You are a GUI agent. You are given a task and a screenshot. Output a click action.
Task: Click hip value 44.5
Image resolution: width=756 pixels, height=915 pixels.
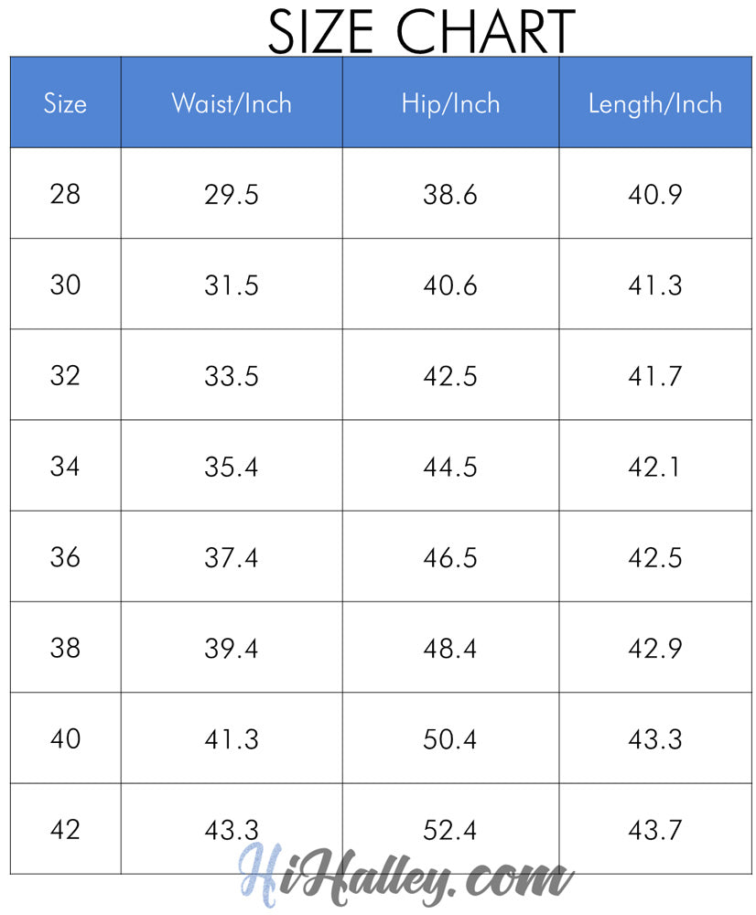tap(450, 467)
